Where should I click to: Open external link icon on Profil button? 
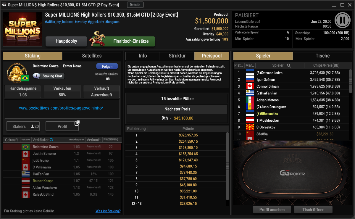(77, 123)
